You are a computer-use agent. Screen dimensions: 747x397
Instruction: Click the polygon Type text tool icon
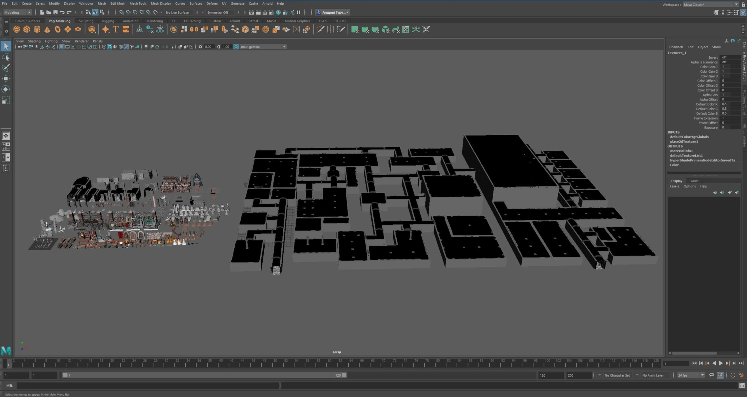(x=116, y=29)
